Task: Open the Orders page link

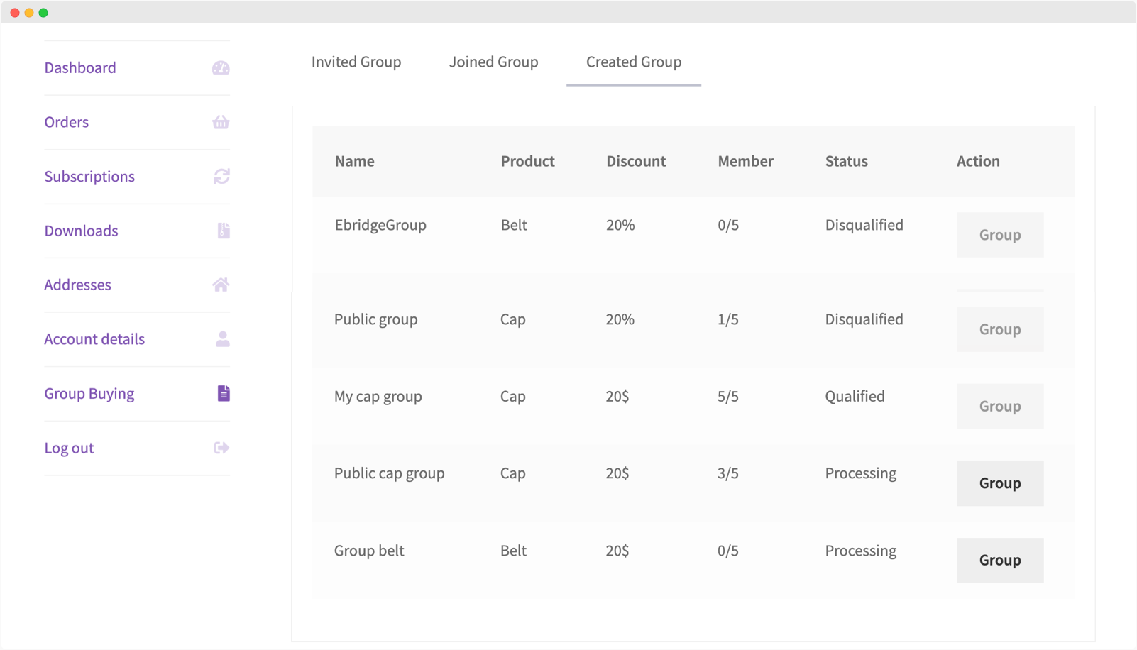Action: click(x=66, y=122)
